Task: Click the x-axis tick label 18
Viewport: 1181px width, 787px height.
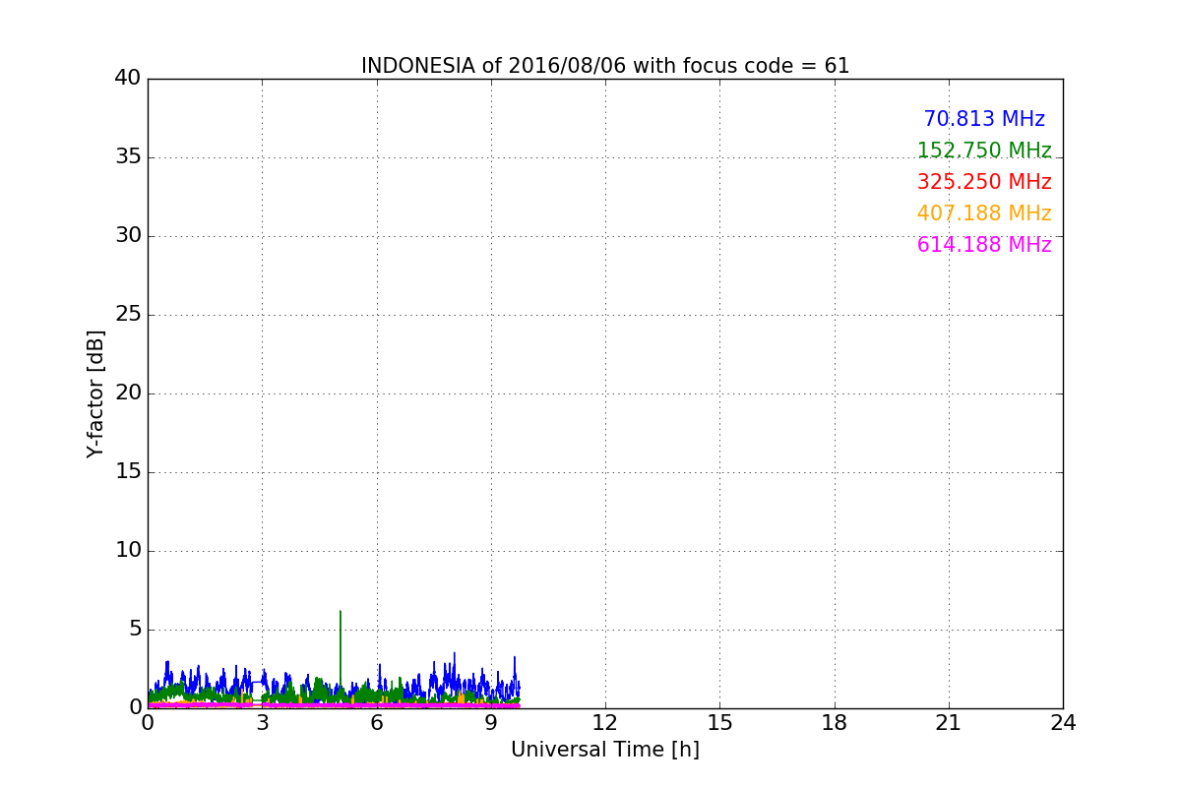Action: coord(835,722)
